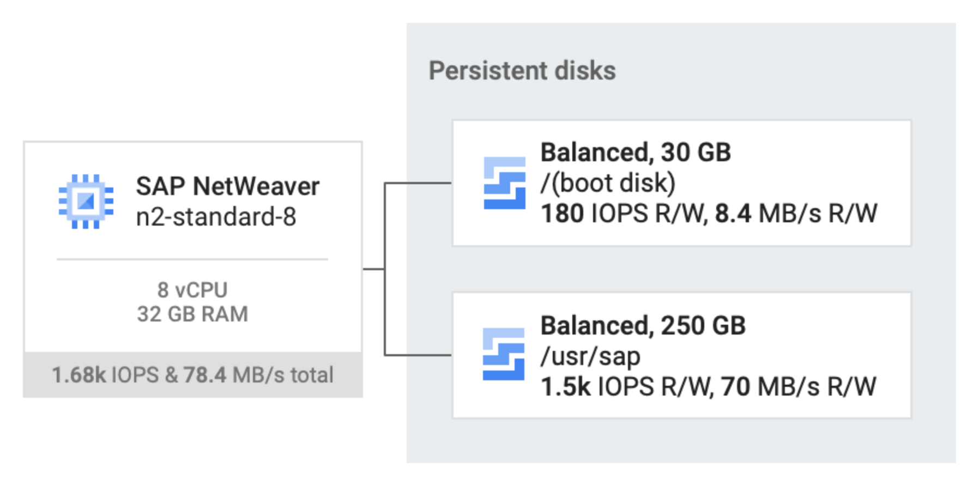Select the Balanced, 30 GB title
The height and width of the screenshot is (486, 979).
point(635,153)
